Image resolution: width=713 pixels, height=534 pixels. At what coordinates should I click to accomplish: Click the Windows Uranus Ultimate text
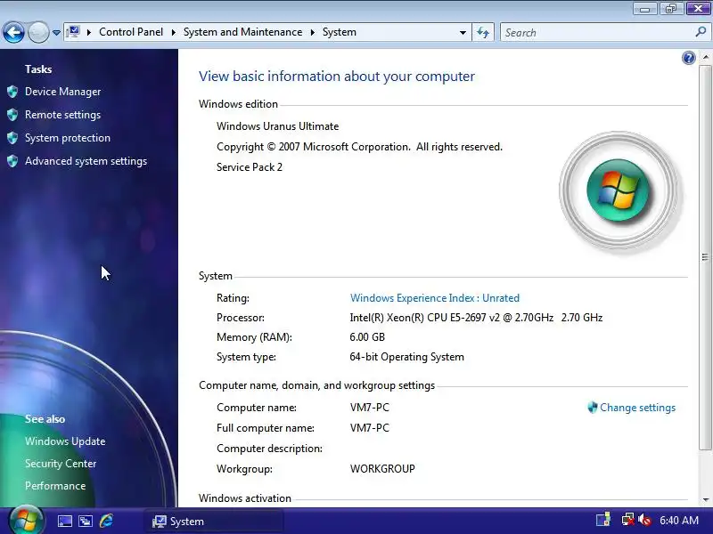coord(277,126)
